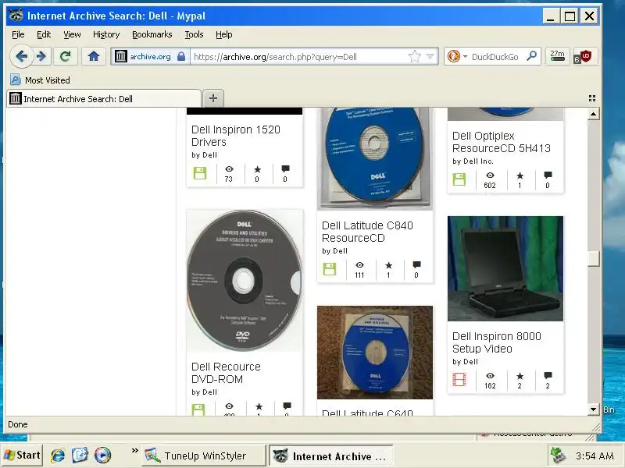Screen dimensions: 625x468
Task: Open a new tab with plus button
Action: tap(213, 98)
